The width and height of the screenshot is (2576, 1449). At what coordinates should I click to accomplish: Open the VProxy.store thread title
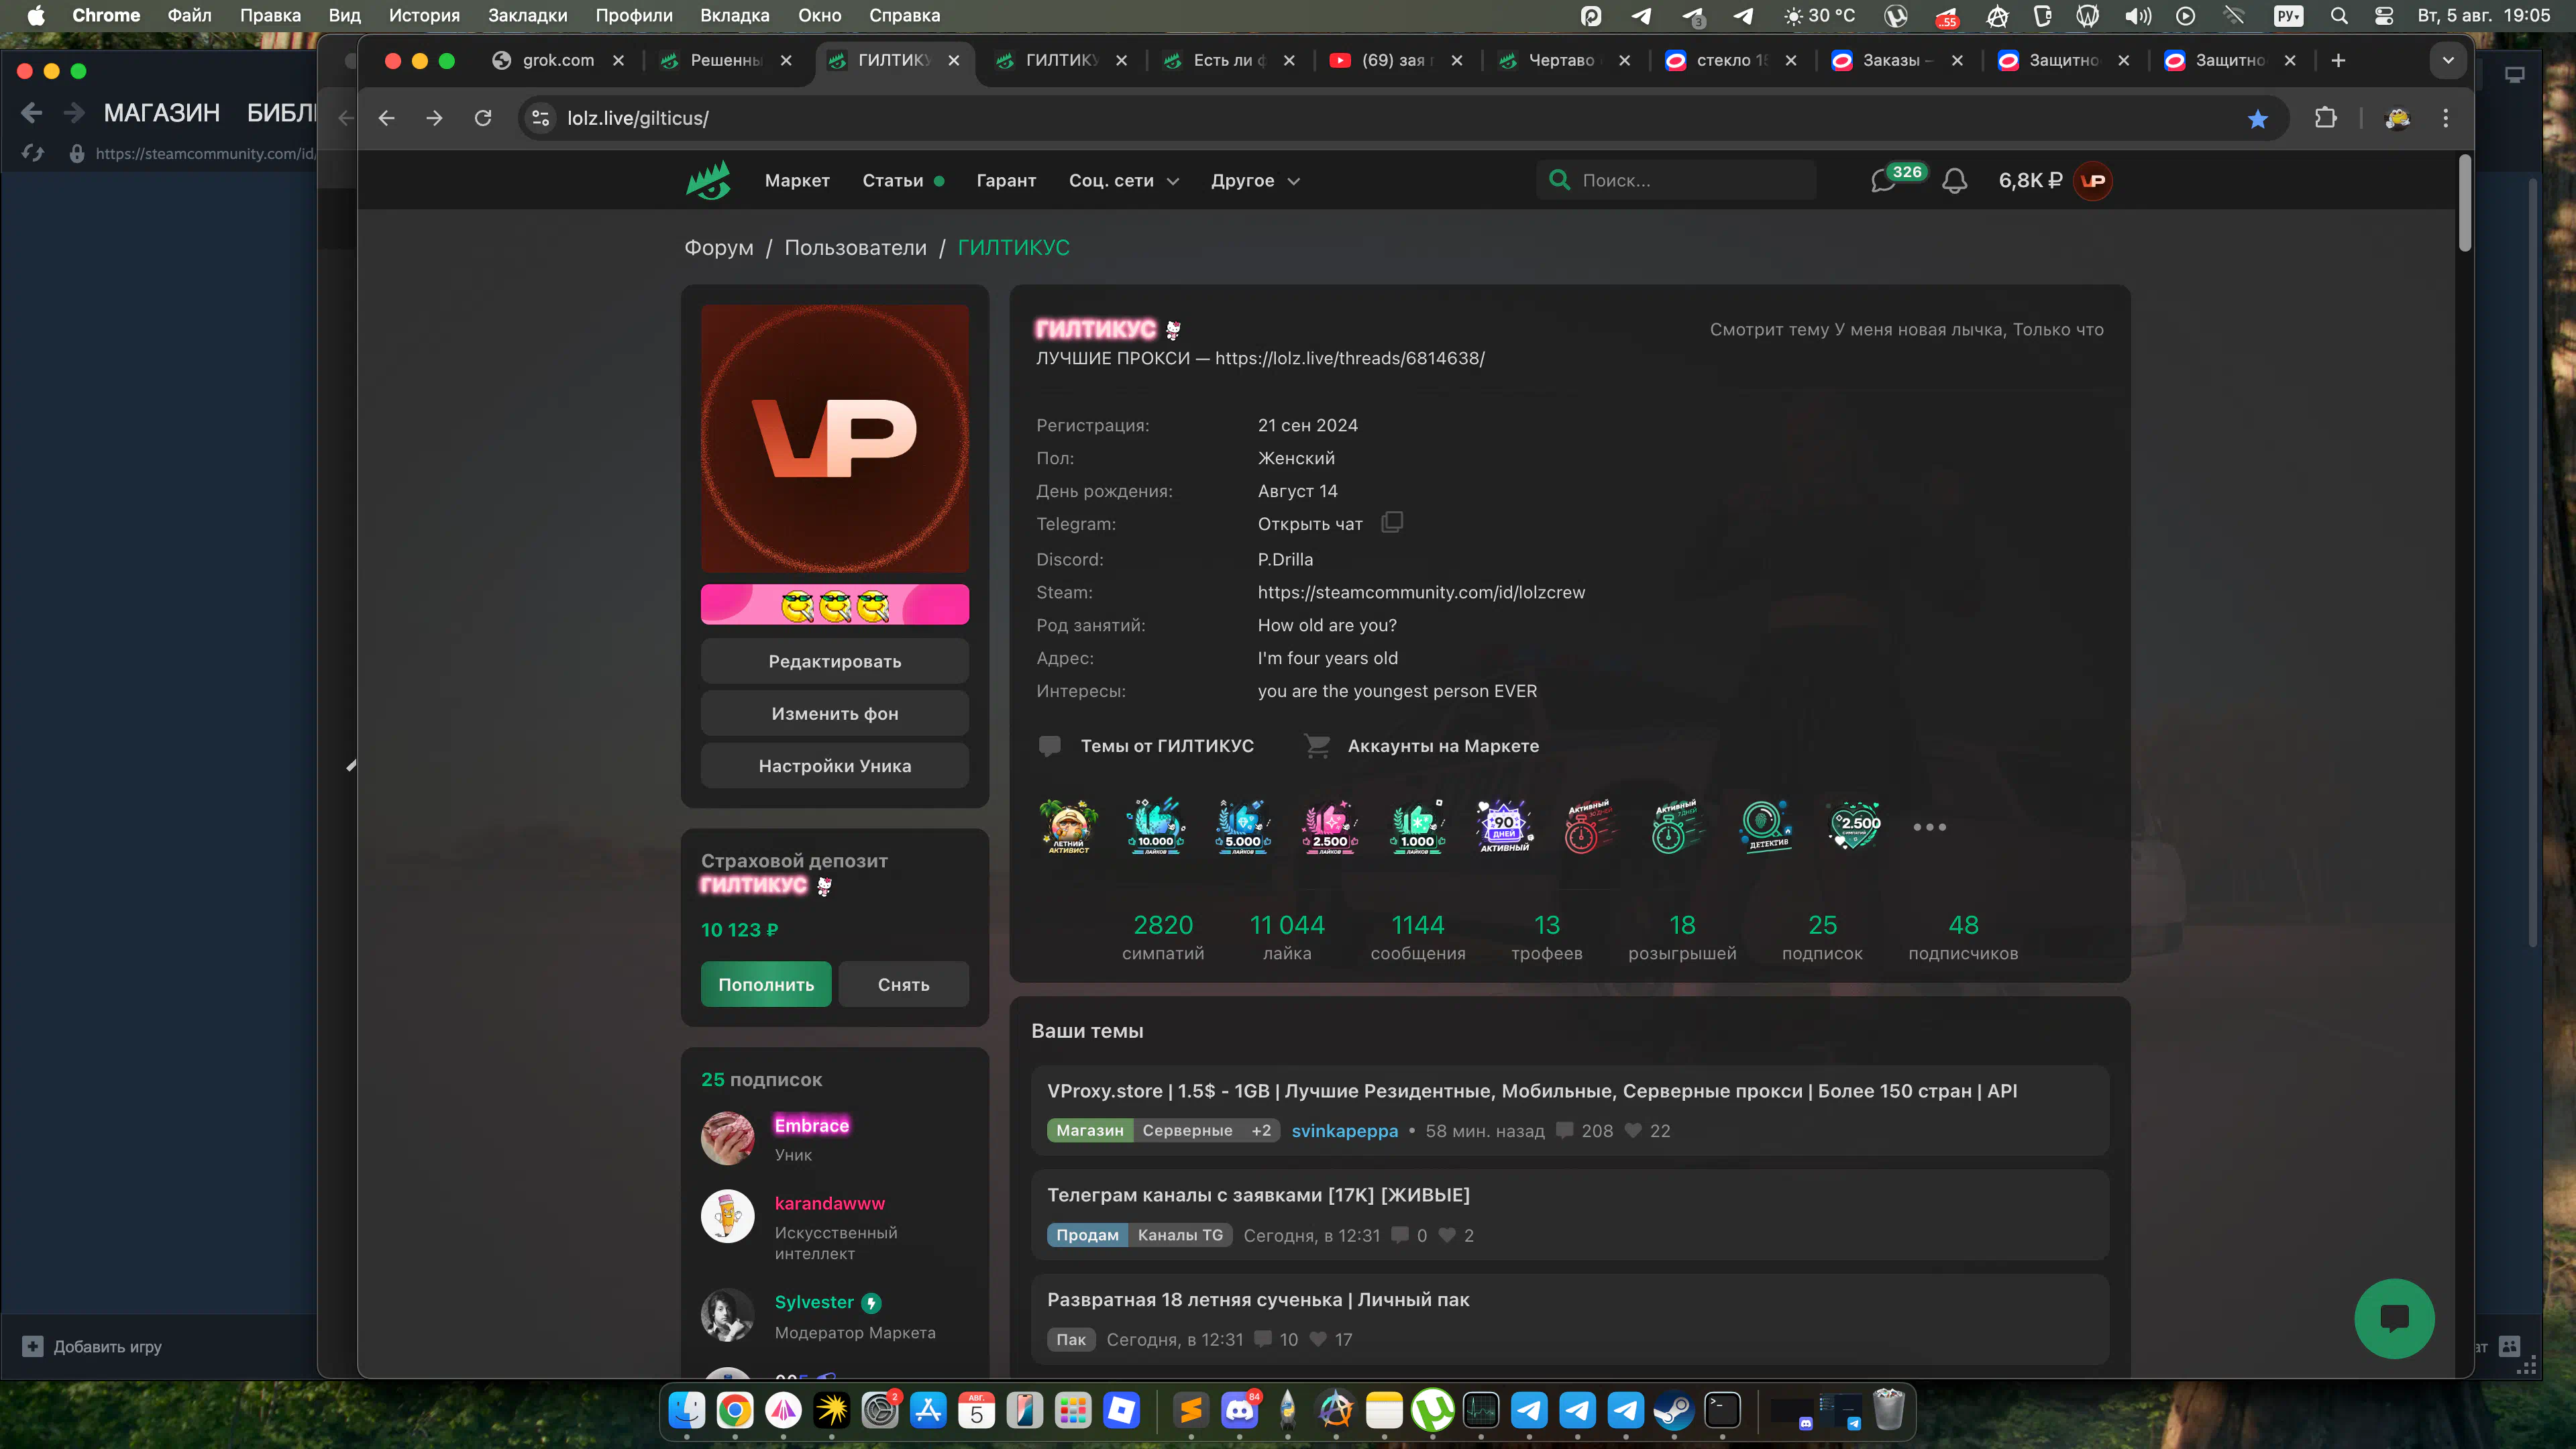(1532, 1091)
